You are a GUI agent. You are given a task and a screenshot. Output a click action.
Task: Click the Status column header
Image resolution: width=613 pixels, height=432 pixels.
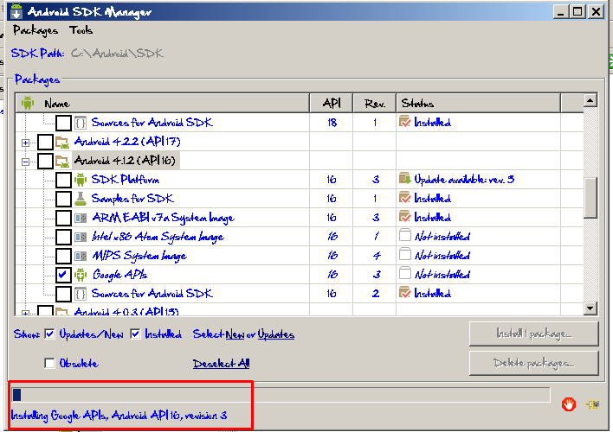(x=479, y=104)
